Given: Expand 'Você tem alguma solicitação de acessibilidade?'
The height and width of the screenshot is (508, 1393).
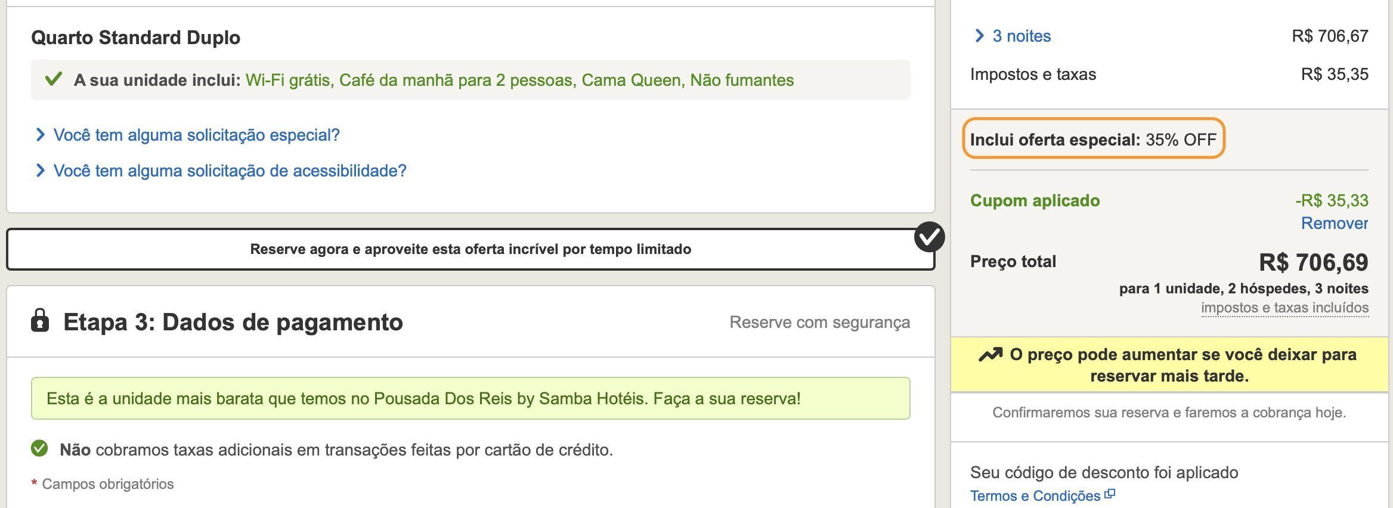Looking at the screenshot, I should (221, 171).
